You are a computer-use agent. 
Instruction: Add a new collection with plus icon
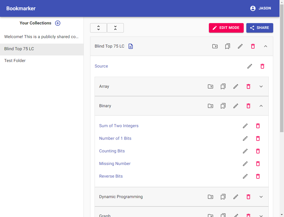tap(58, 23)
